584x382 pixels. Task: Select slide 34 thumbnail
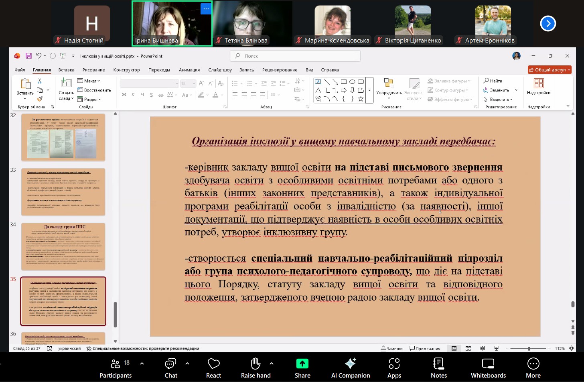point(63,246)
